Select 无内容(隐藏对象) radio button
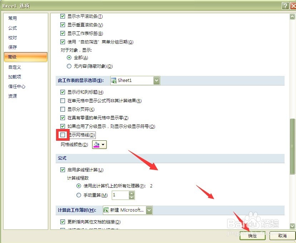Viewport: 296px width, 243px height. pyautogui.click(x=69, y=66)
